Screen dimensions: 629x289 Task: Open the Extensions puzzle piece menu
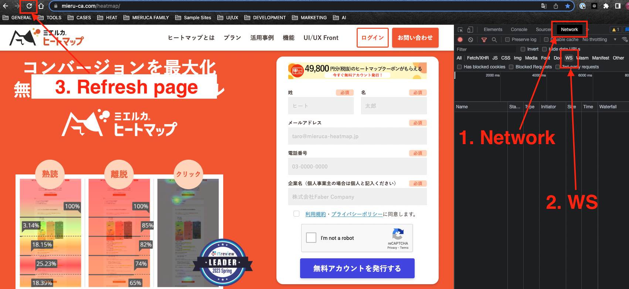[x=606, y=6]
